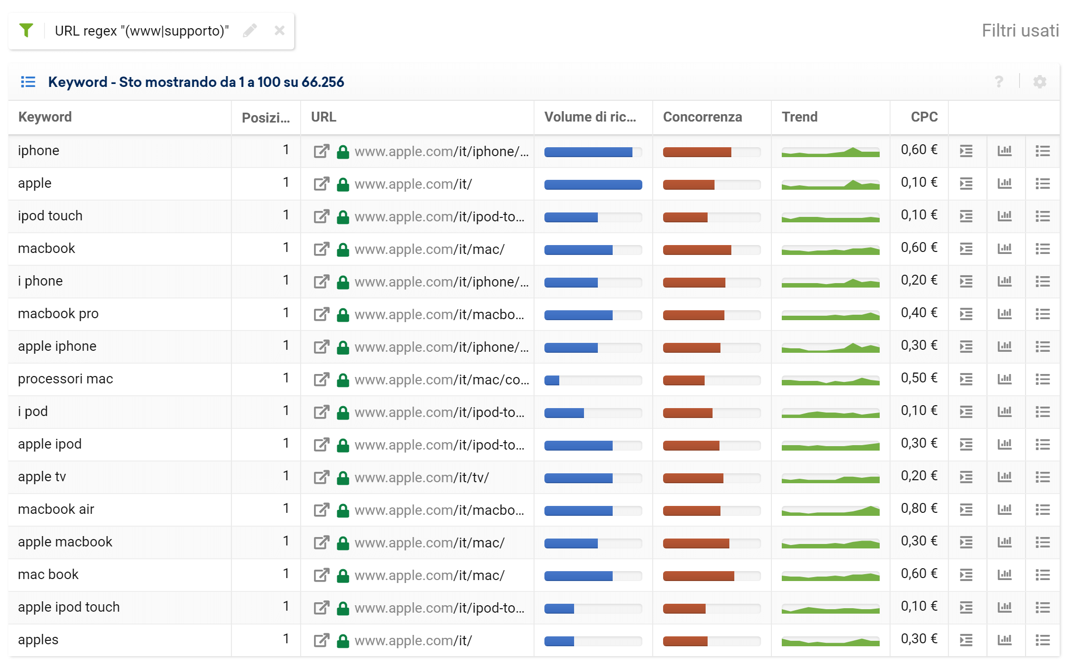
Task: Select keyword 'macbook pro'
Action: (58, 314)
